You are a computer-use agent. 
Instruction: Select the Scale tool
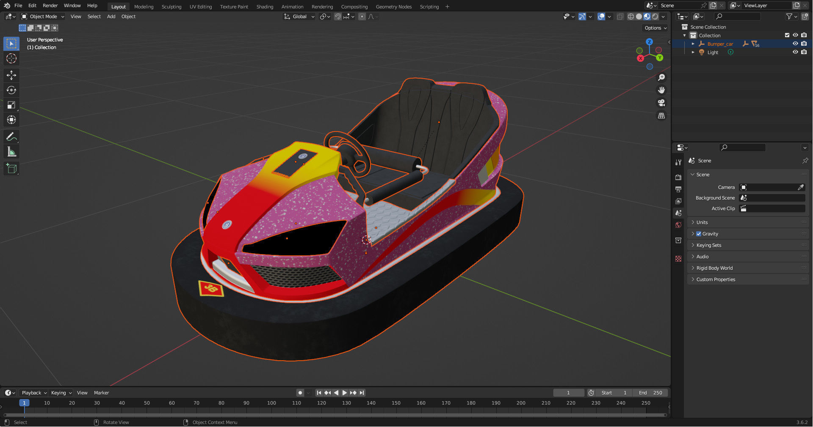(x=11, y=105)
